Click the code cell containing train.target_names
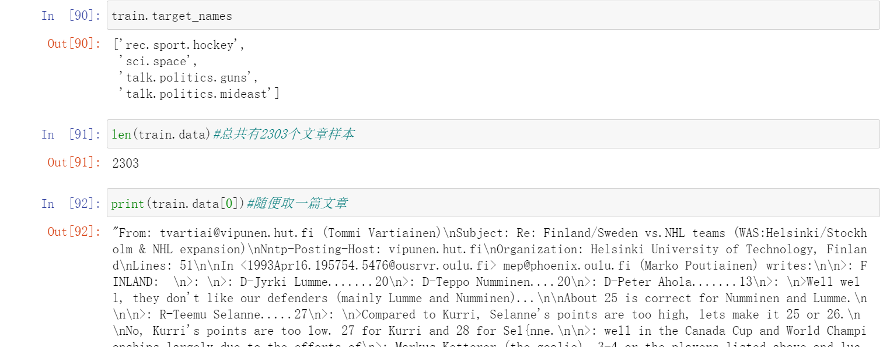 click(x=493, y=15)
